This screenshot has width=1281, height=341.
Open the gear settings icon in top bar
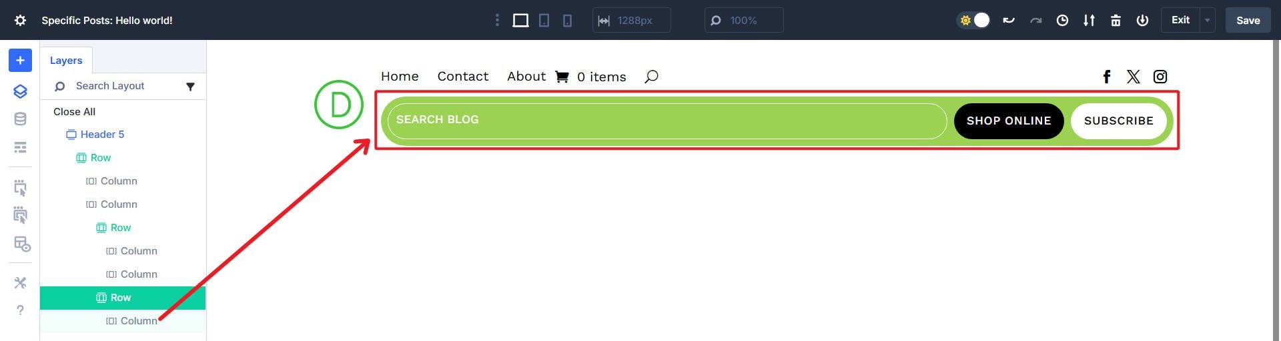pyautogui.click(x=21, y=21)
